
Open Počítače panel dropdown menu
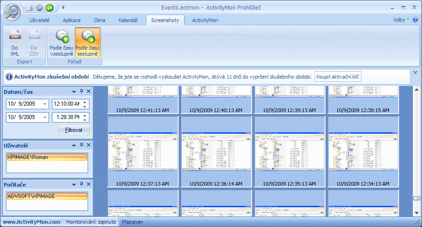[74, 184]
